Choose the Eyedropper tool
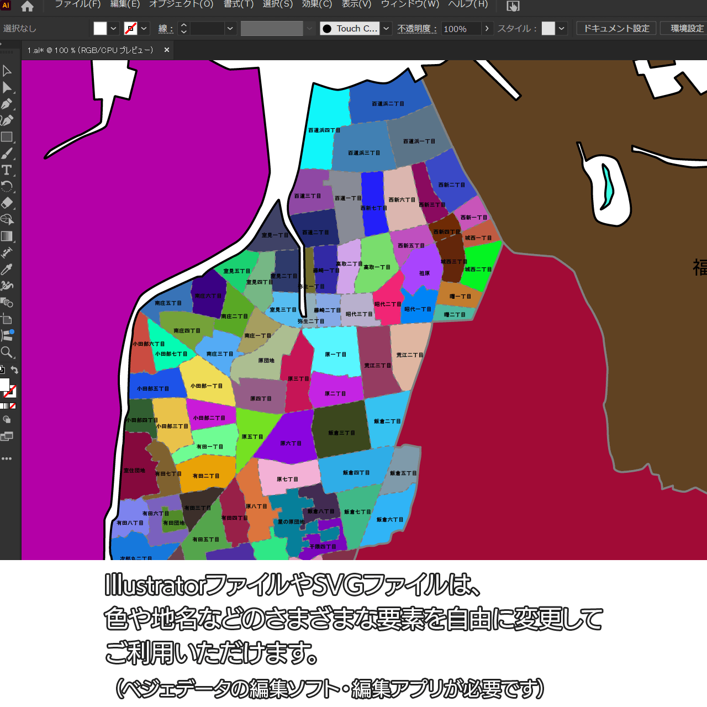 pos(7,270)
